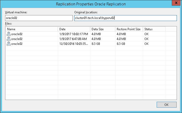Screen dimensions: 182x113
Task: Sort files by Name column header
Action: 32,29
